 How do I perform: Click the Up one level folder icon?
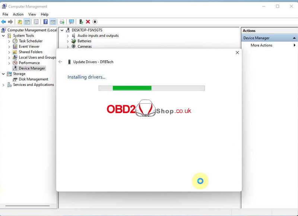pyautogui.click(x=20, y=22)
